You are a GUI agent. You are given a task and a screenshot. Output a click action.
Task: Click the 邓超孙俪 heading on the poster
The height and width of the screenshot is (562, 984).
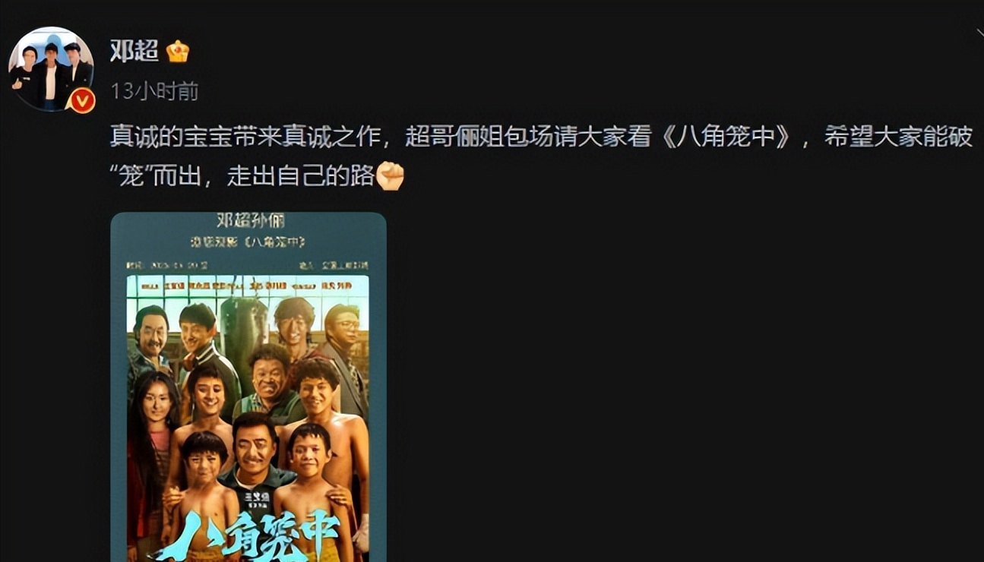[x=248, y=221]
